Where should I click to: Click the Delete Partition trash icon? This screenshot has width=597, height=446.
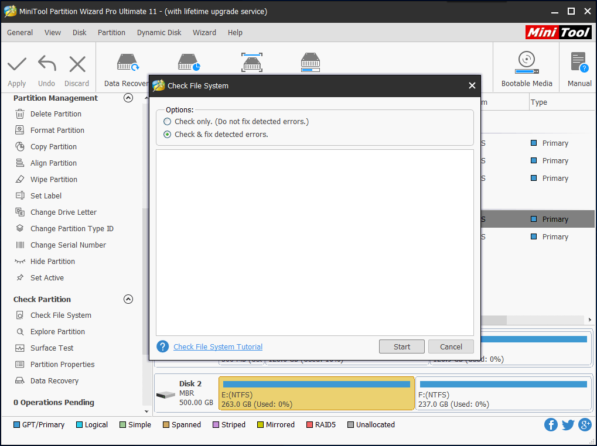click(x=20, y=114)
